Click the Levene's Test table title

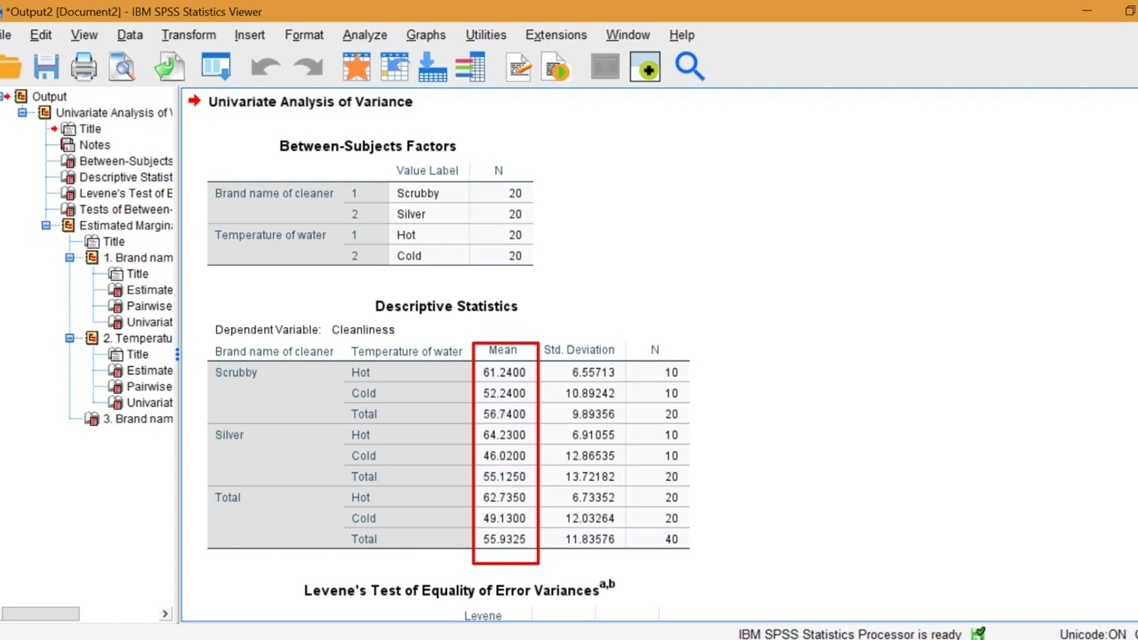(x=459, y=589)
